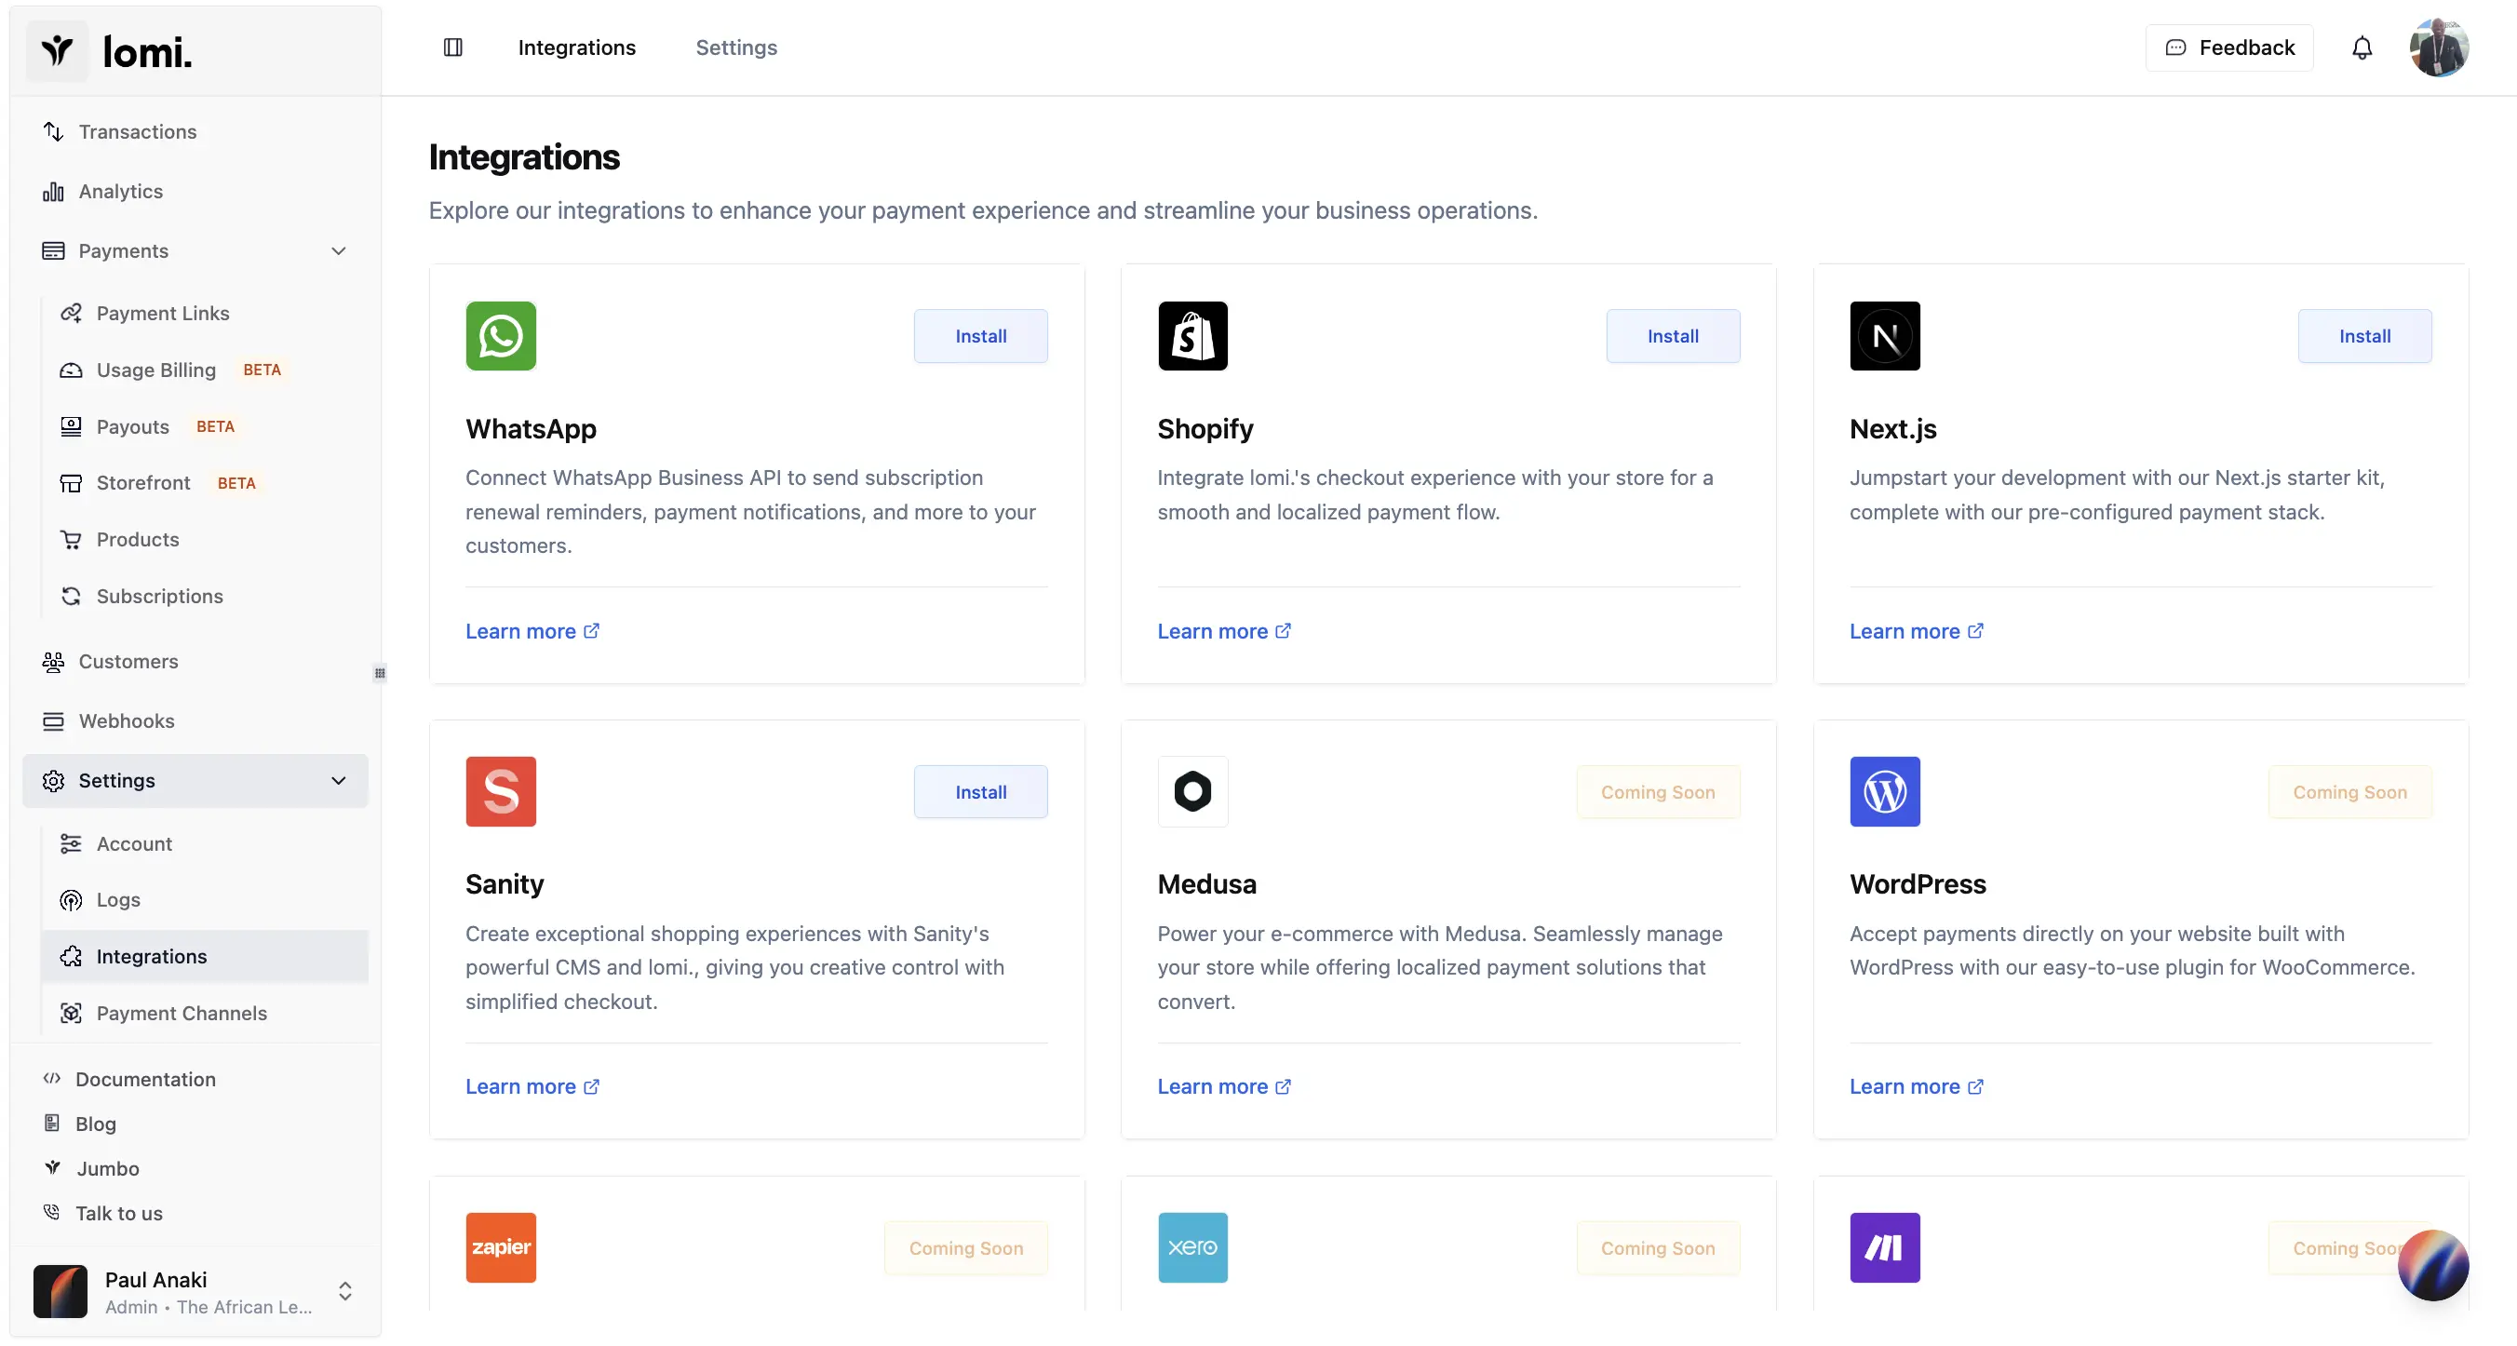This screenshot has height=1346, width=2517.
Task: Open Webhooks page
Action: pos(195,720)
